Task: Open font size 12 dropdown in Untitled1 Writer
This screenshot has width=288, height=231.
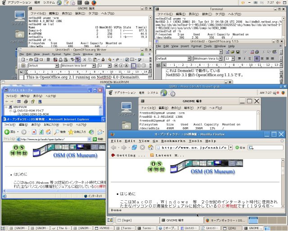Action: coord(109,66)
